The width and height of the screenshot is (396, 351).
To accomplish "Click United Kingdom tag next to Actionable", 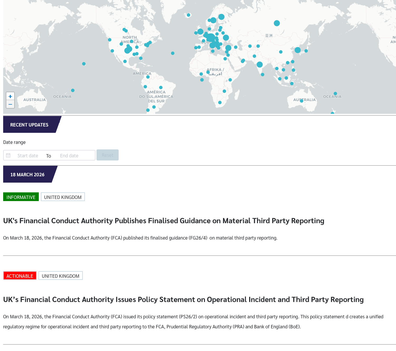I will click(61, 276).
